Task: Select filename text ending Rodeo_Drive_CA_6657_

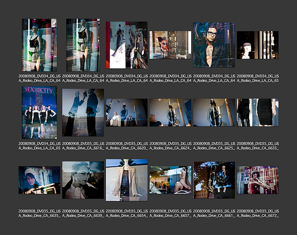Action: click(170, 213)
